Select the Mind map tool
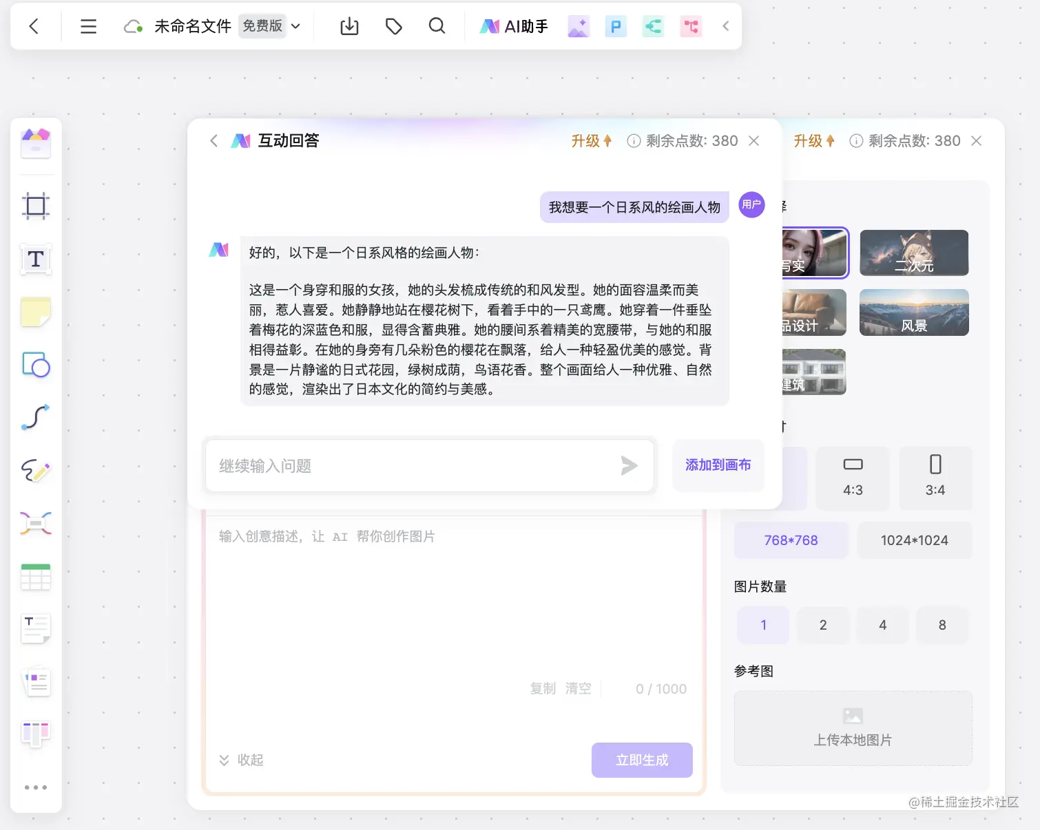 [x=36, y=524]
